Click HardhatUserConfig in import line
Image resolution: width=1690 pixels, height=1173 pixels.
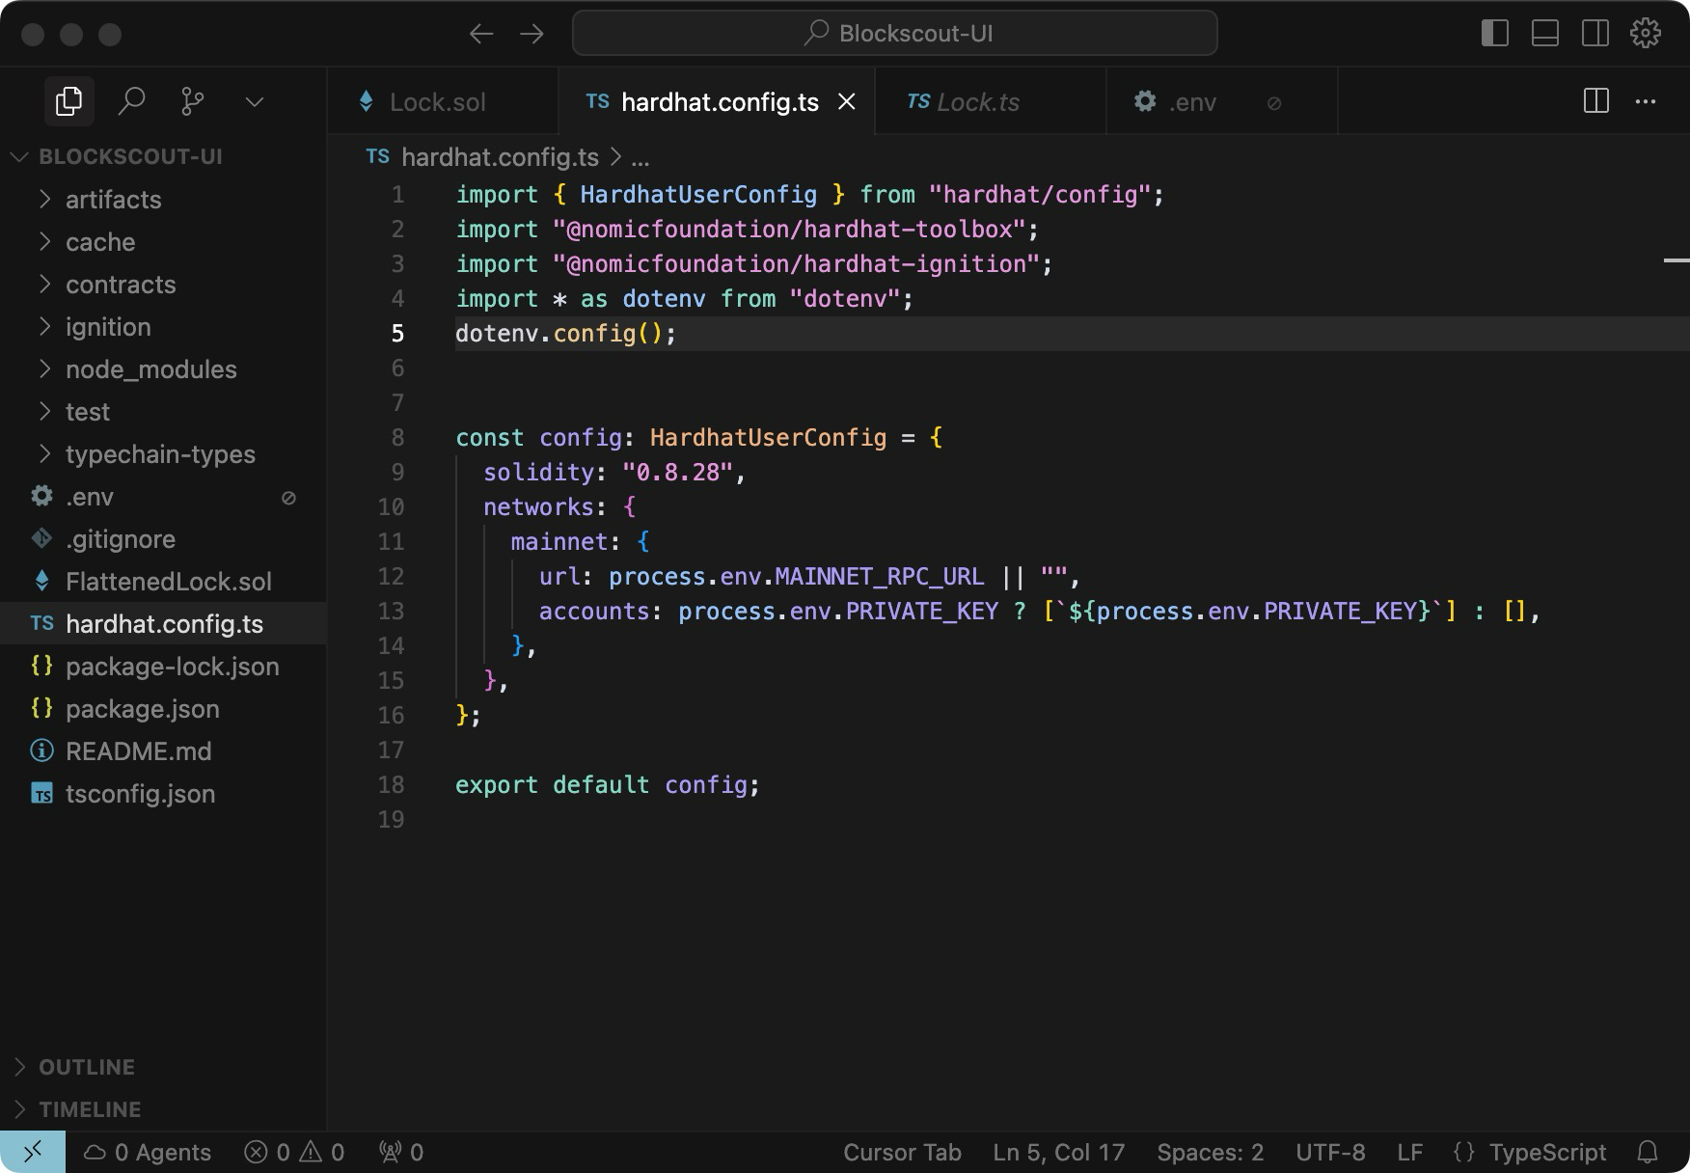(698, 195)
